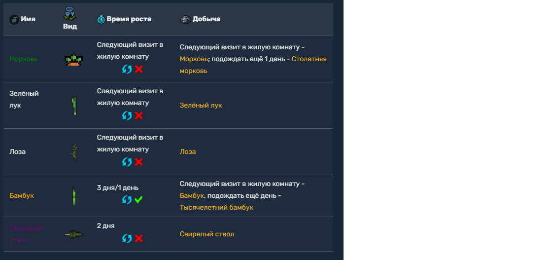Click the green onion sprite icon
Image resolution: width=552 pixels, height=260 pixels.
point(74,106)
